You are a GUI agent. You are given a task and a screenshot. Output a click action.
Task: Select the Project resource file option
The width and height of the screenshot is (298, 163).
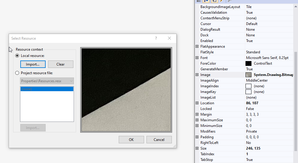pos(17,73)
